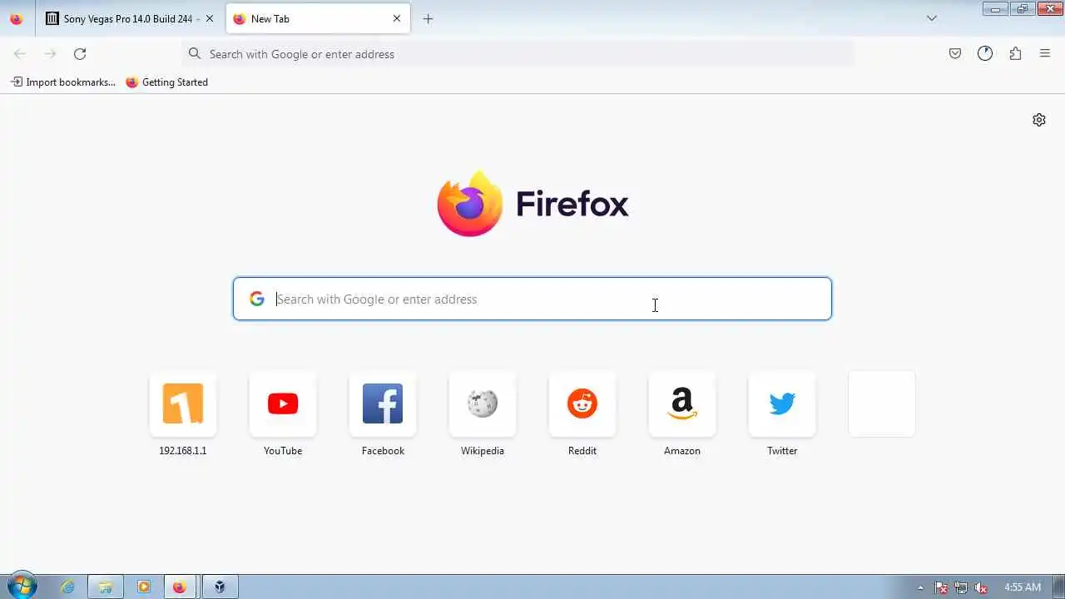Expand the list all tabs chevron
This screenshot has height=599, width=1065.
(932, 18)
